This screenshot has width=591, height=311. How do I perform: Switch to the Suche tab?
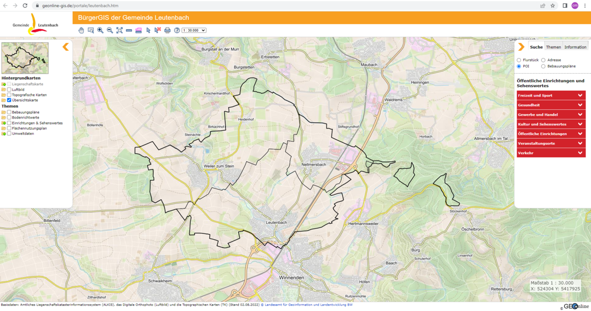click(x=536, y=47)
